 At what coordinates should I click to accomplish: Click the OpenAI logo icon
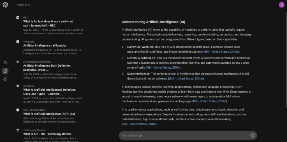tap(5, 5)
